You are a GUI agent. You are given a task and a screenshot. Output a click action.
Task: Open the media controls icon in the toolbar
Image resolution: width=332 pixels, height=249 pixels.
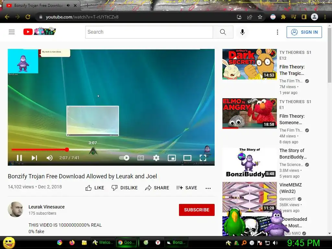pos(294,17)
